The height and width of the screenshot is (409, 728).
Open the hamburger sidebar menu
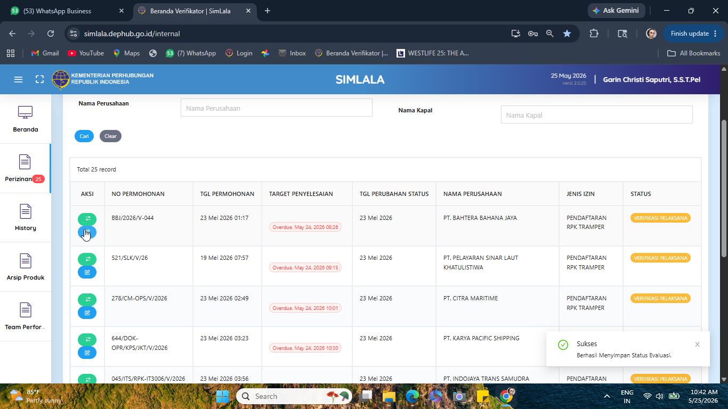point(18,79)
